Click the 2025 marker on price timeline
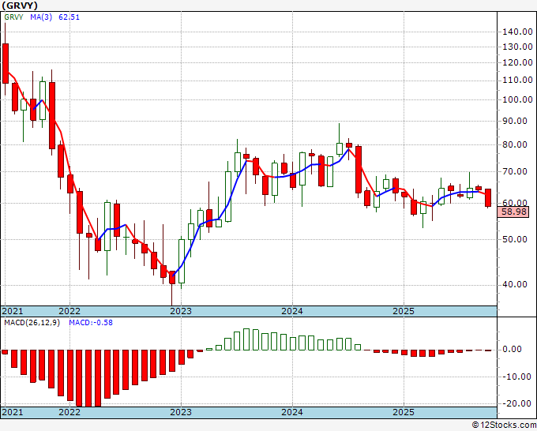This screenshot has width=537, height=431. (x=404, y=311)
